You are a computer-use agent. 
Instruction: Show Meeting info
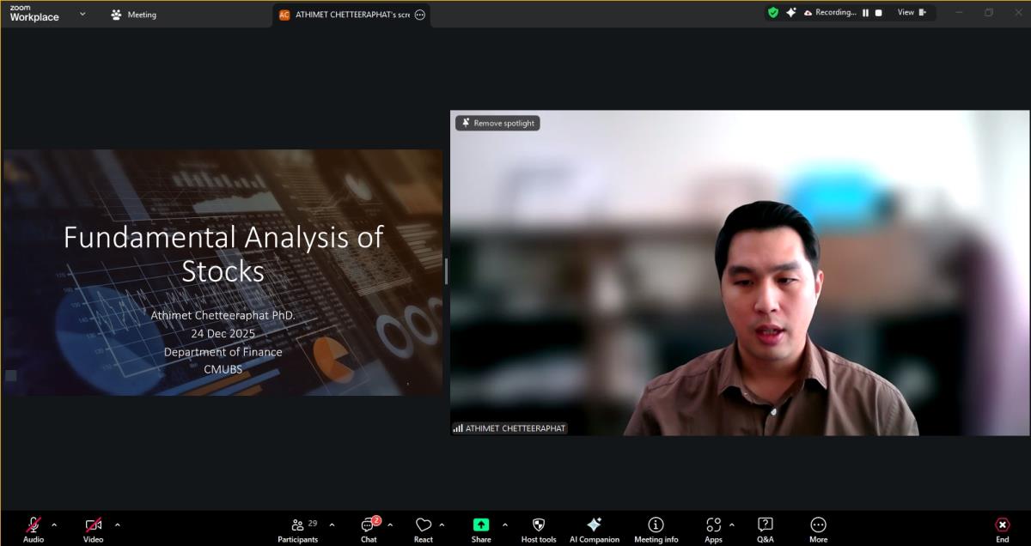click(x=656, y=529)
